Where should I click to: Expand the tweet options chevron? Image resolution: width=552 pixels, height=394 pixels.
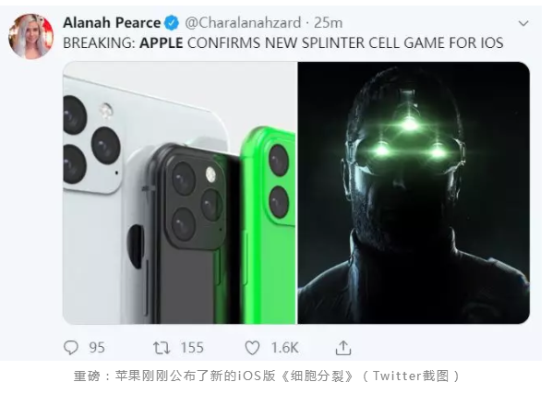[x=523, y=23]
